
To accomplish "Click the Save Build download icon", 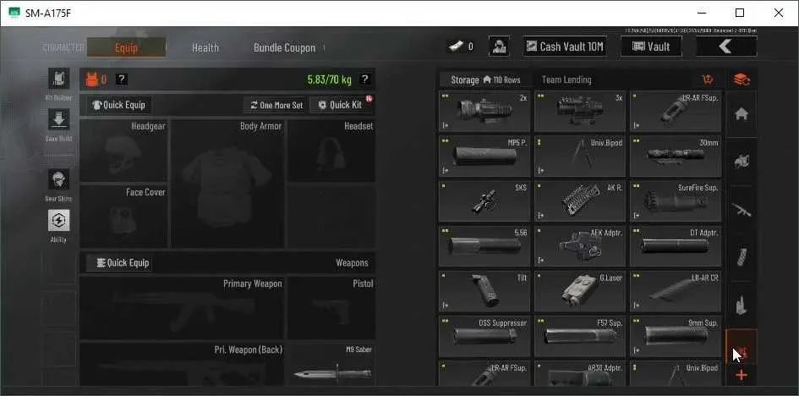I will (x=58, y=119).
